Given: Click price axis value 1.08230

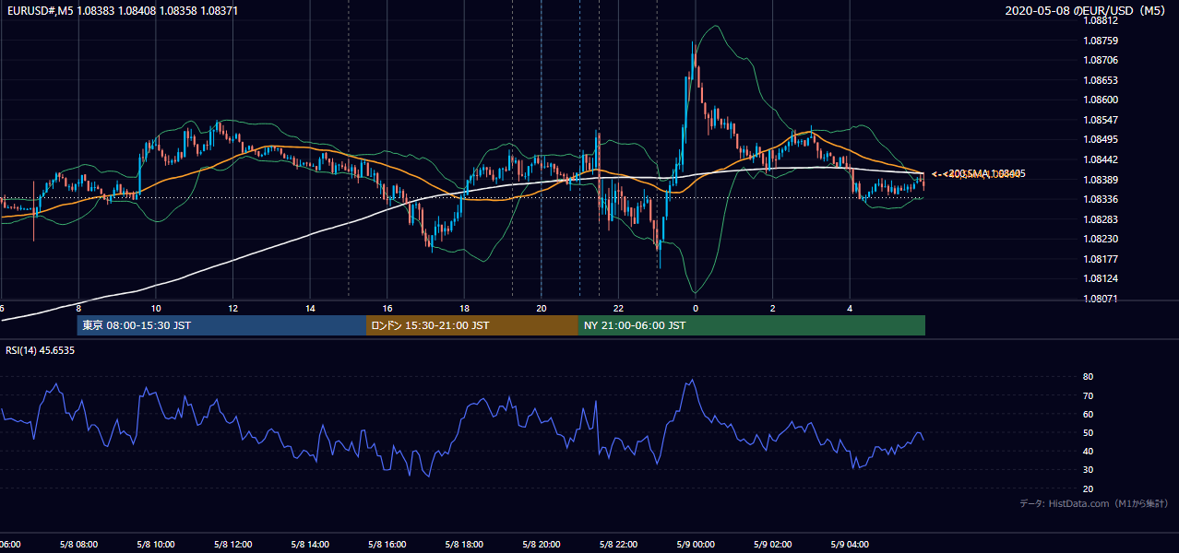Looking at the screenshot, I should (1100, 239).
